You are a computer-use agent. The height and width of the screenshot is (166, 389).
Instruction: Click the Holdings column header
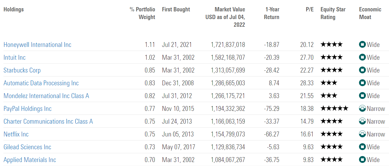(x=14, y=9)
